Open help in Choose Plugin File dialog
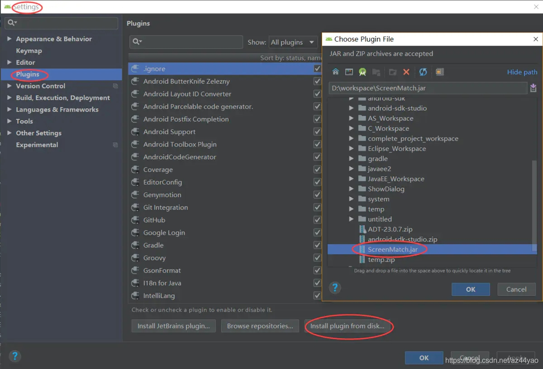This screenshot has width=543, height=369. coord(335,287)
